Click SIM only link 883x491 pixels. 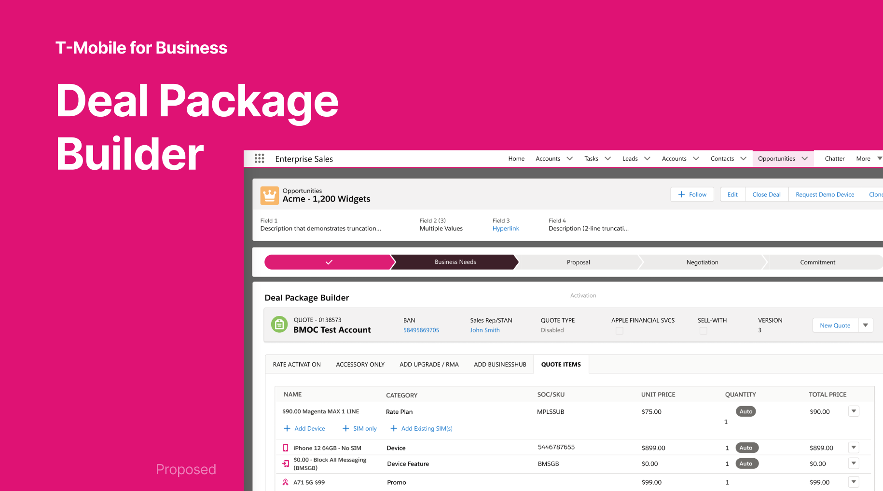pyautogui.click(x=365, y=428)
